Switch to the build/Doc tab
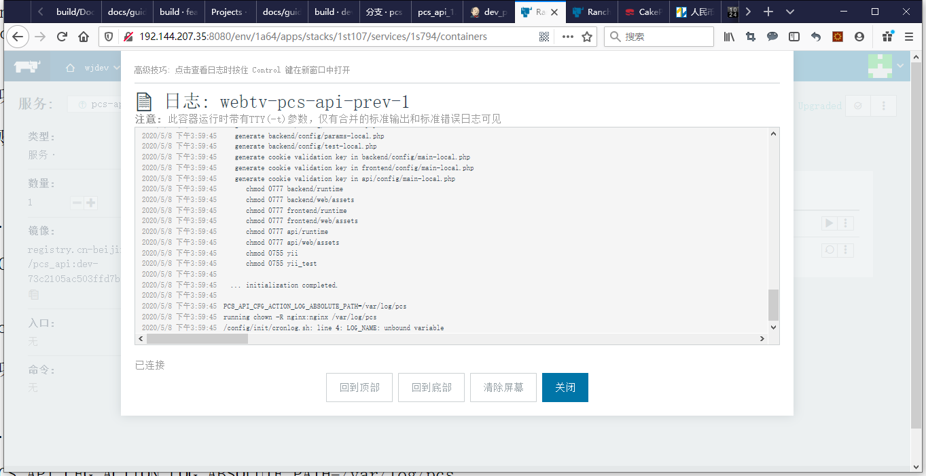The height and width of the screenshot is (476, 926). (75, 12)
